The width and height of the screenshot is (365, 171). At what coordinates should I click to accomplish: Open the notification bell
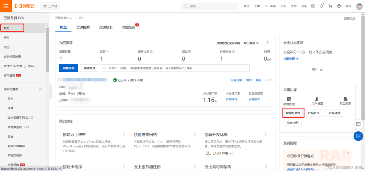coord(322,6)
